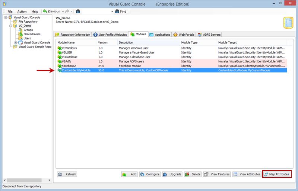Select File Repository in the tree
This screenshot has height=191, width=298.
[28, 22]
